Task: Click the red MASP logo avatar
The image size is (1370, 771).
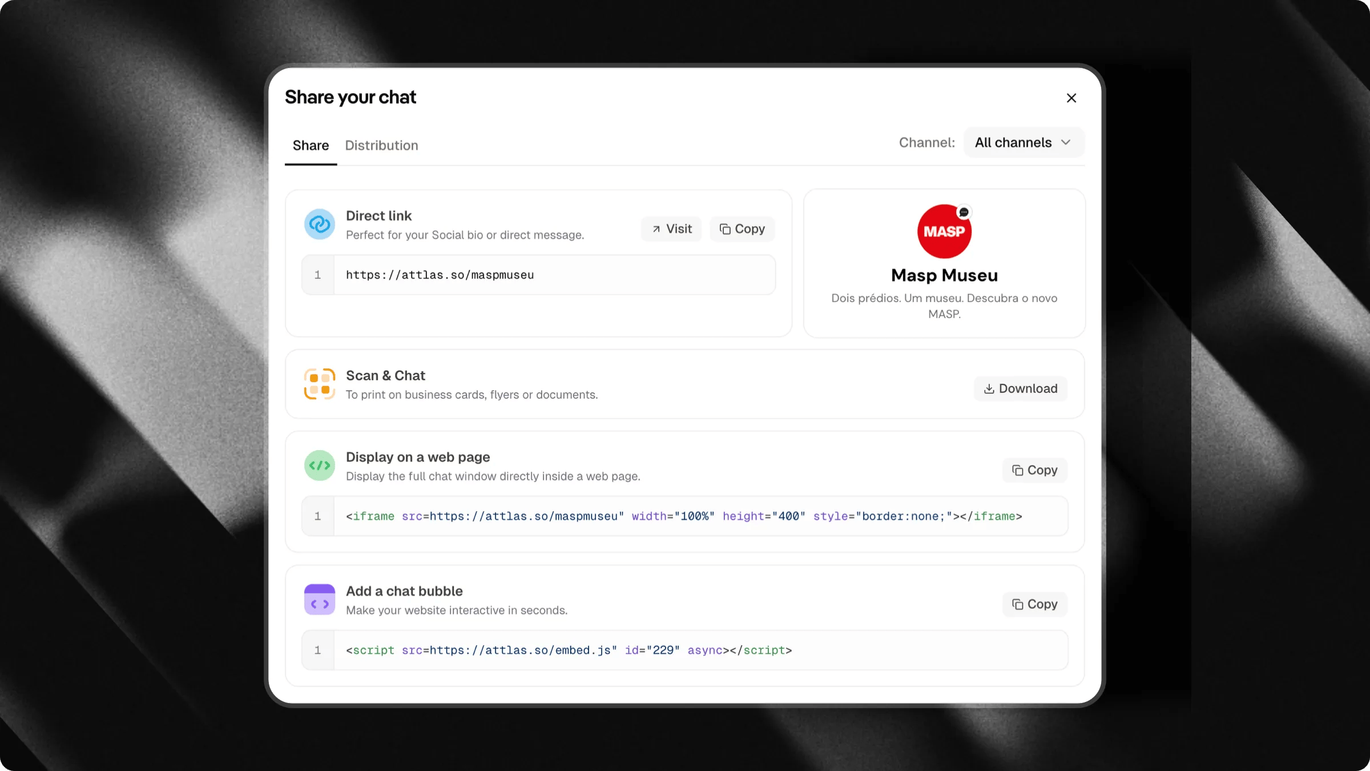Action: [944, 231]
